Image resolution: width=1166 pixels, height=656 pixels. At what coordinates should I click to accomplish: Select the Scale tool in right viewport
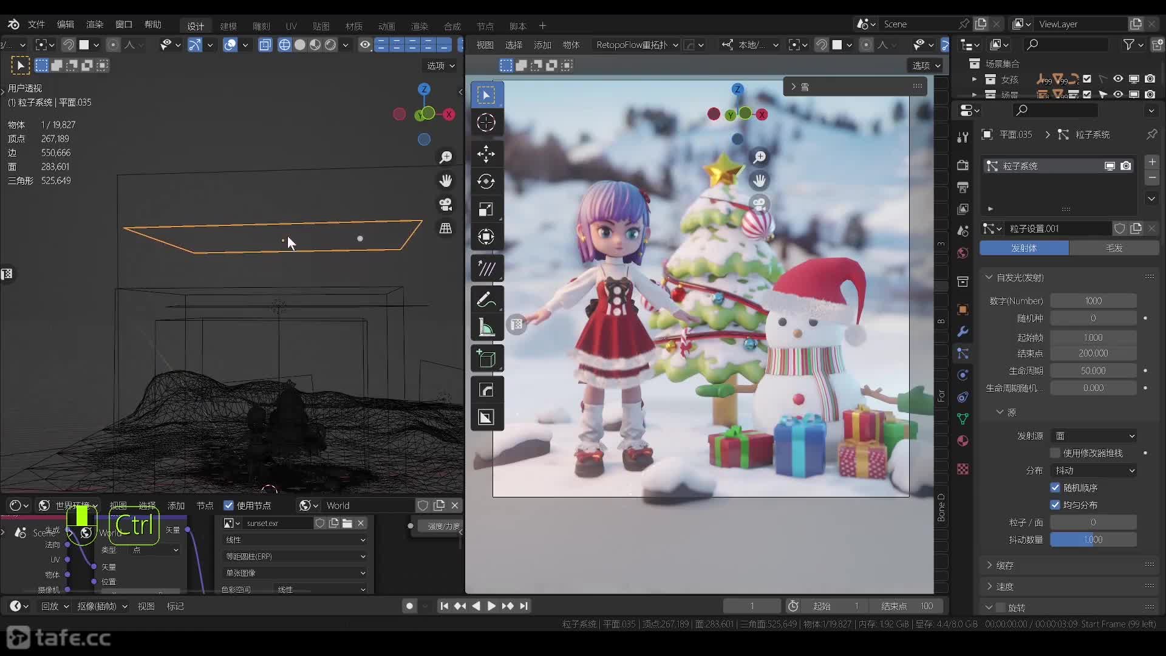[x=486, y=209]
